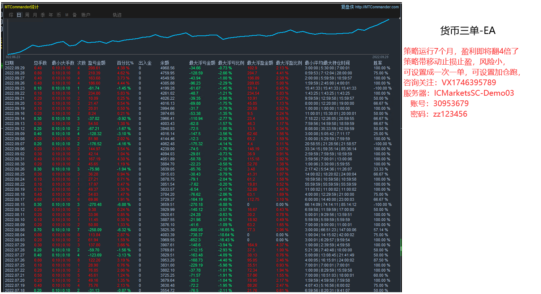
Task: Select the 2022.09.29 row in table
Action: click(x=15, y=68)
